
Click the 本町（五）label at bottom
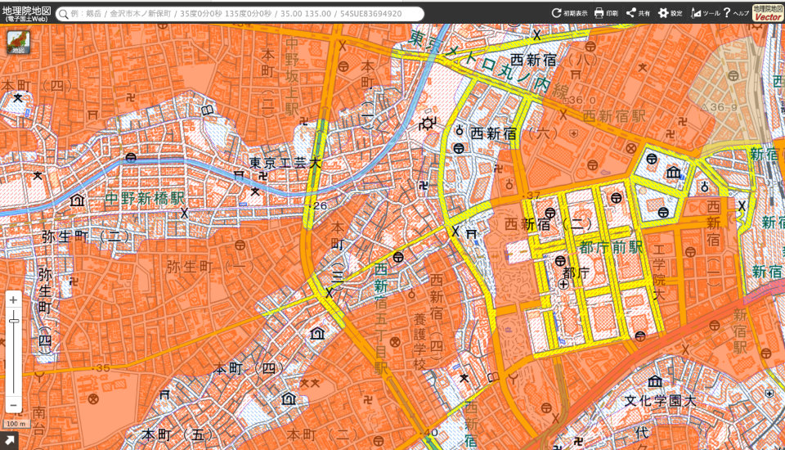point(177,434)
